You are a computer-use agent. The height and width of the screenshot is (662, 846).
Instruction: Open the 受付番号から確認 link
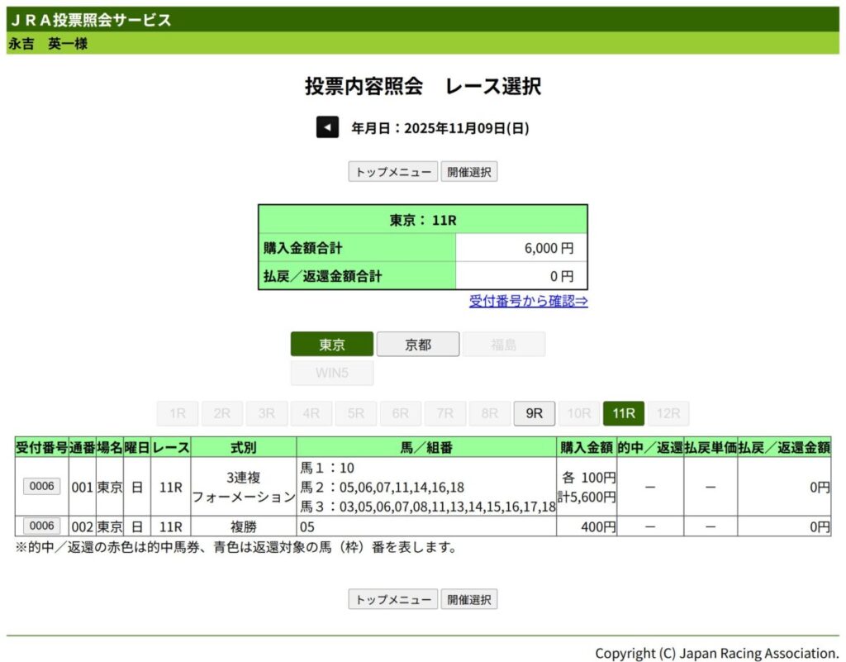click(x=528, y=301)
